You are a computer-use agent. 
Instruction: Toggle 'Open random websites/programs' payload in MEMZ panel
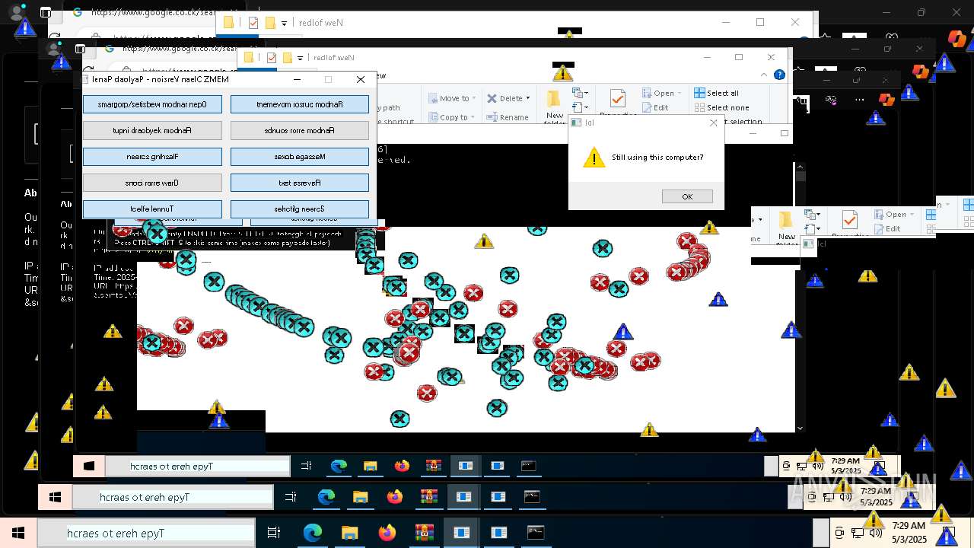click(x=152, y=104)
